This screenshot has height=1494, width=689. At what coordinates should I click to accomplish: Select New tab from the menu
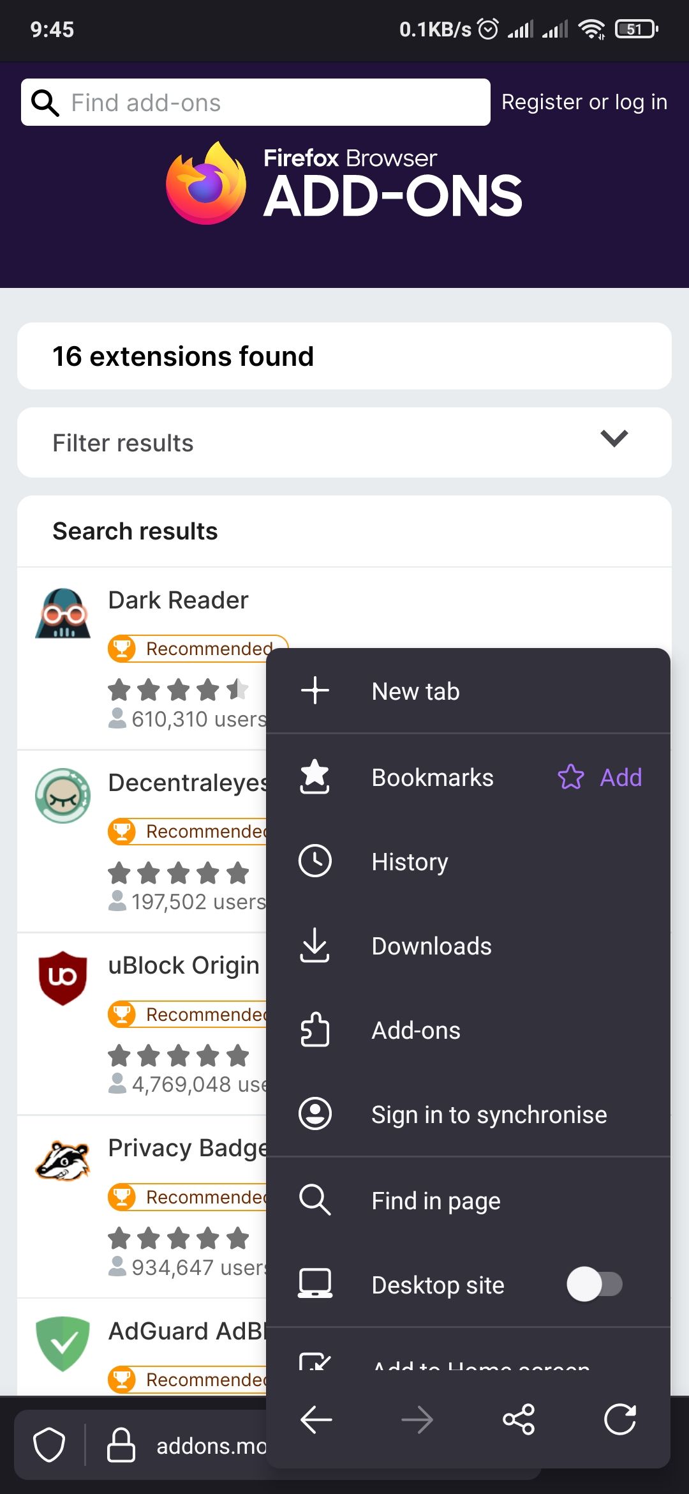tap(415, 691)
